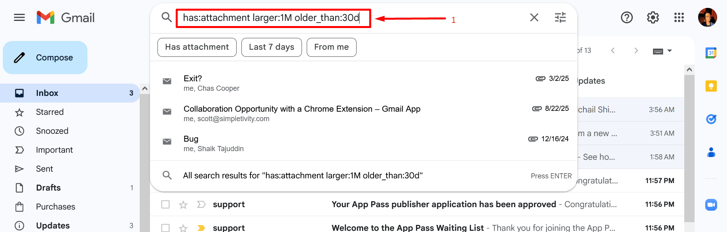Viewport: 727px width, 232px height.
Task: Click the search magnifier icon
Action: 167,17
